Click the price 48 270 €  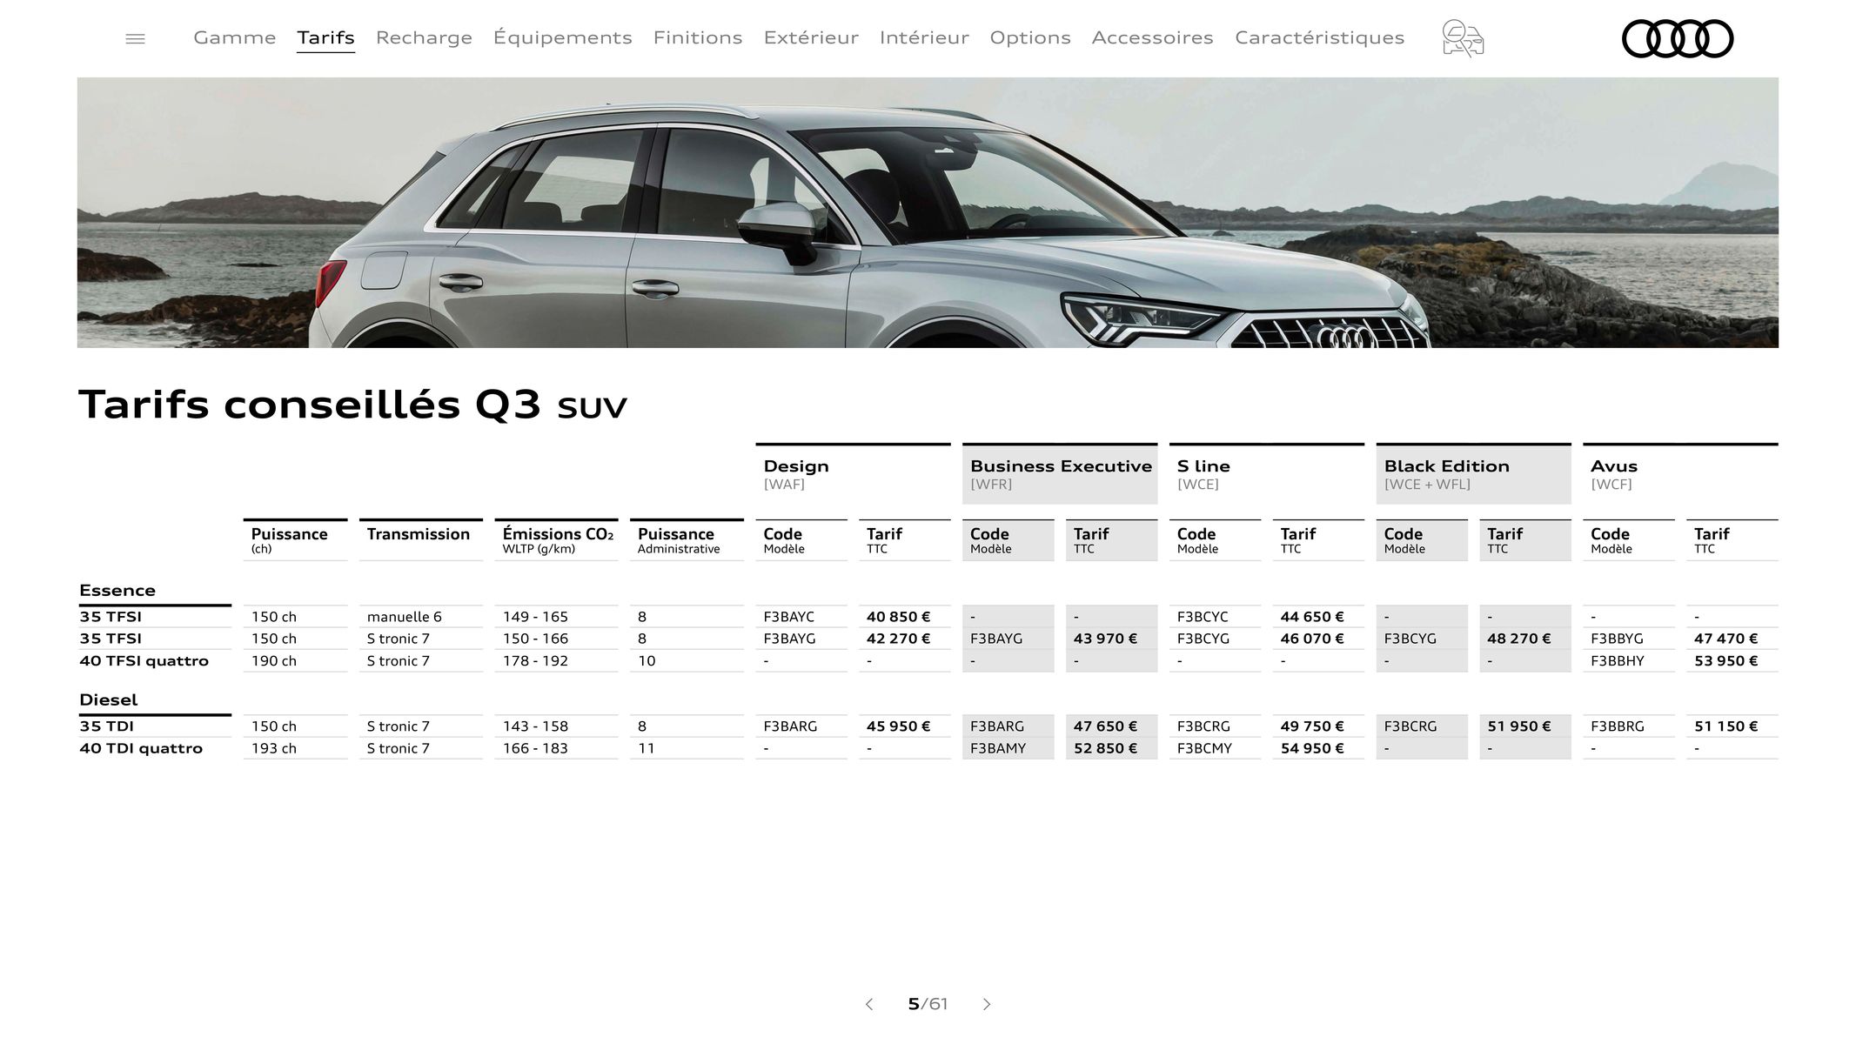[x=1519, y=639]
